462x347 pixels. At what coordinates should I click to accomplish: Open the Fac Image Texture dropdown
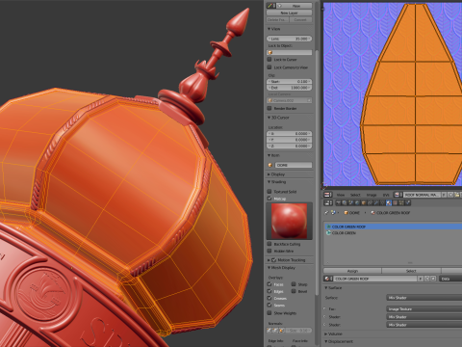423,308
